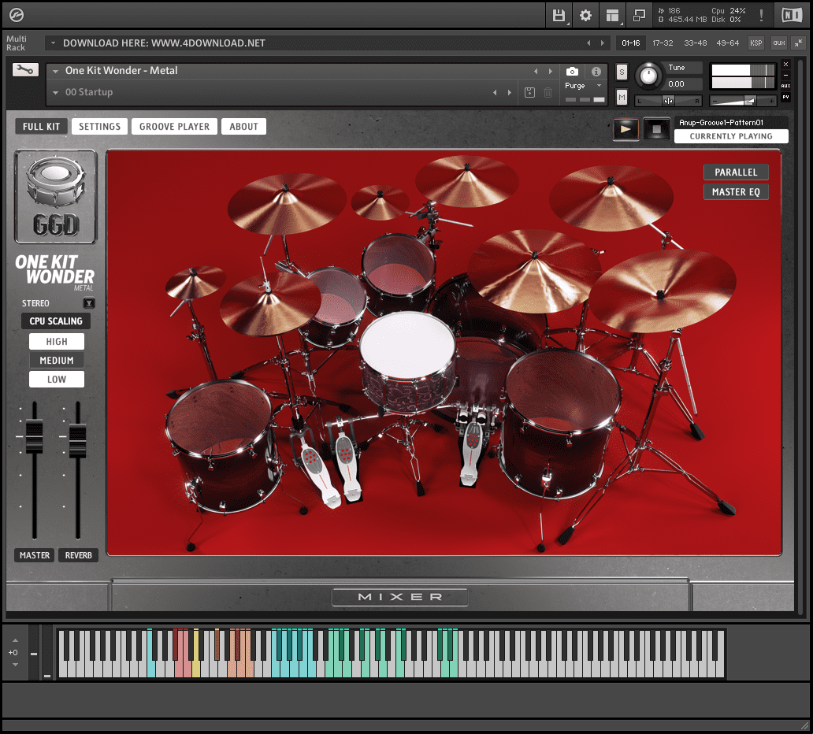
Task: Open the 00 Startup snapshot dropdown
Action: pyautogui.click(x=55, y=93)
